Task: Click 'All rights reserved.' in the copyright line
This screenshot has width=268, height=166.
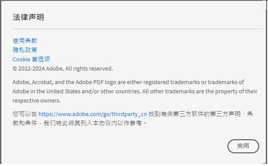Action: point(89,68)
